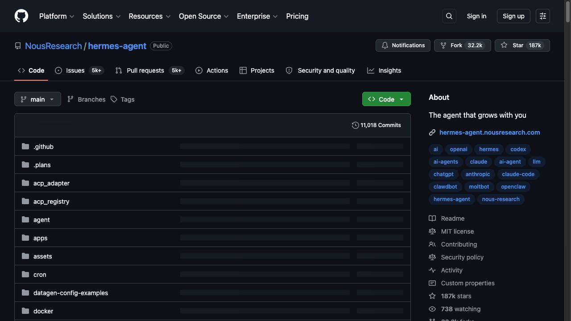
Task: Open the hermes-agent repository link
Action: tap(117, 46)
